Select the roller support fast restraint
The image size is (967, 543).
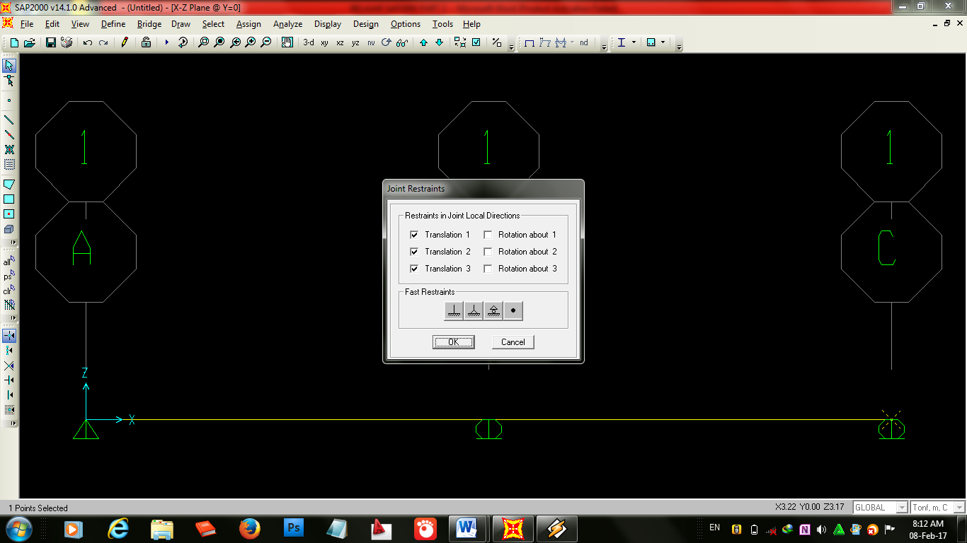point(493,310)
